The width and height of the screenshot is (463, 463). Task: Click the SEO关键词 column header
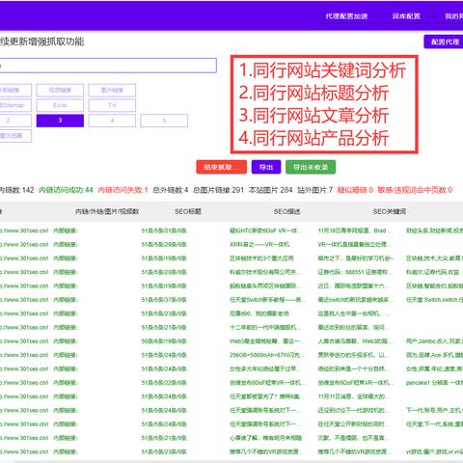pos(390,211)
